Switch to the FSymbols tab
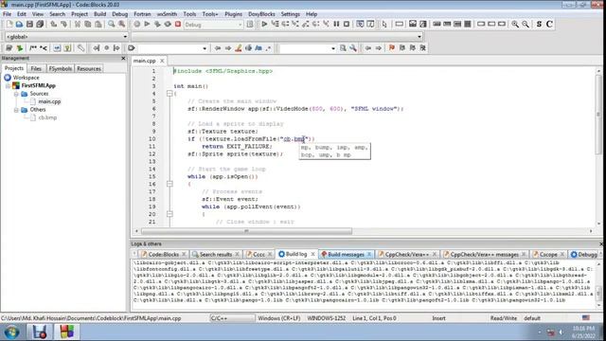The image size is (606, 341). pos(60,68)
